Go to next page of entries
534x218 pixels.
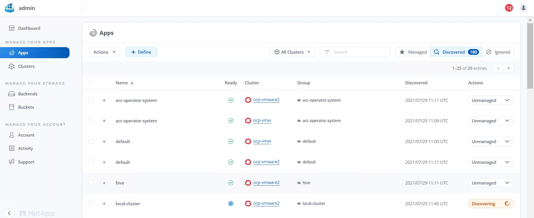(509, 68)
